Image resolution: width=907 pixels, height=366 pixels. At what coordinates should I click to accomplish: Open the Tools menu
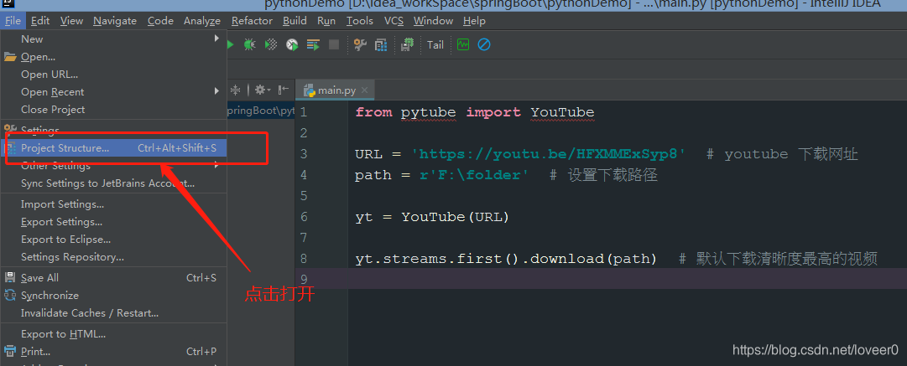360,21
